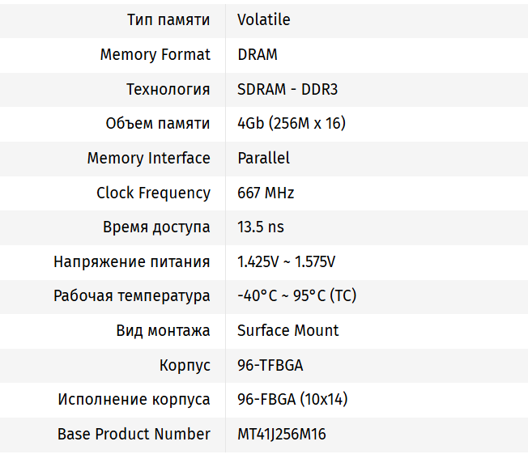Click the 'Memory Format' label
The image size is (528, 467).
click(155, 55)
